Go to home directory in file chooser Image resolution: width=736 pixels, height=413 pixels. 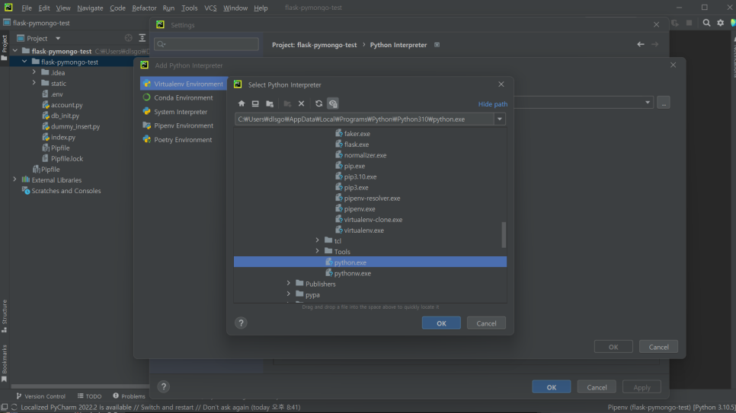242,103
